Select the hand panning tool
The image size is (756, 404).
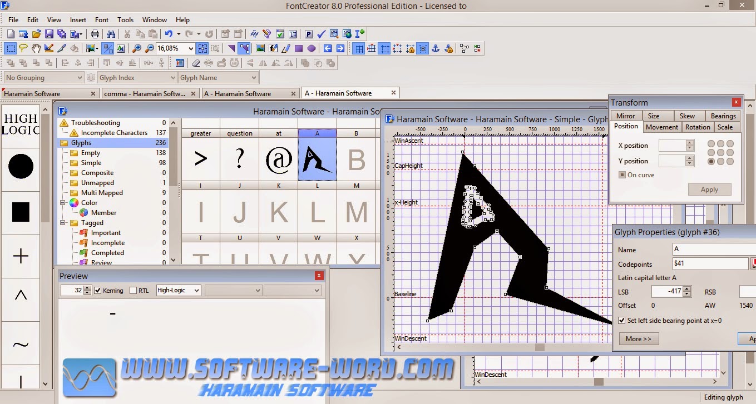coord(36,48)
